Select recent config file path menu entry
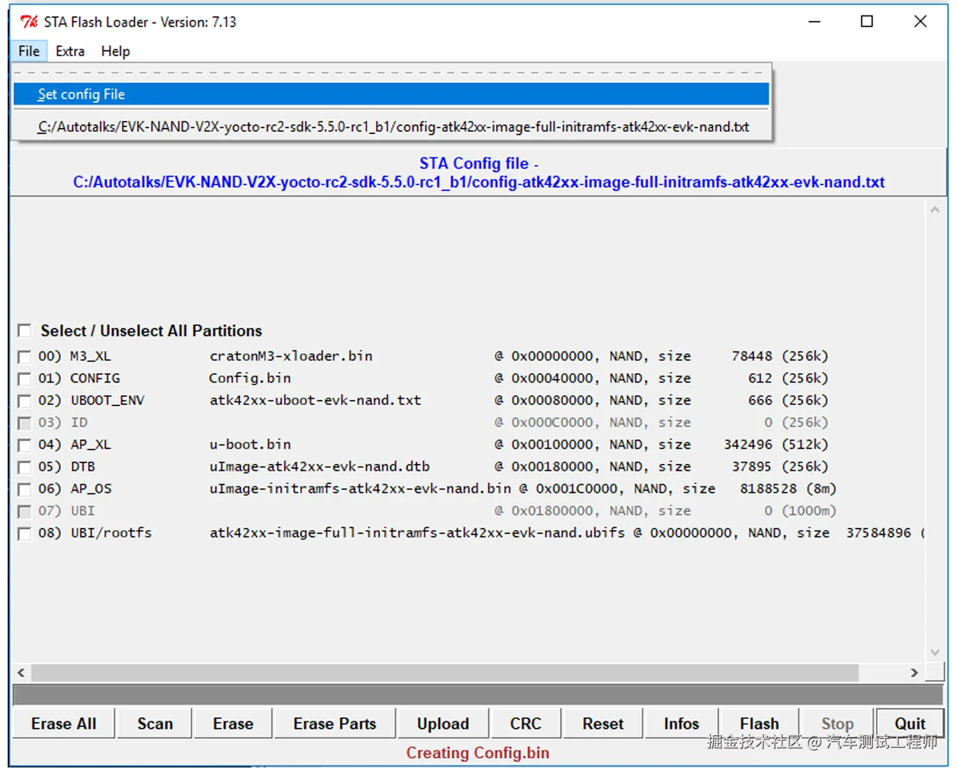Viewport: 957px width, 770px height. 391,127
